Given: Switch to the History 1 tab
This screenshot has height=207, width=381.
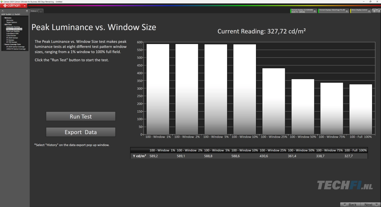Looking at the screenshot, I should coord(34,11).
